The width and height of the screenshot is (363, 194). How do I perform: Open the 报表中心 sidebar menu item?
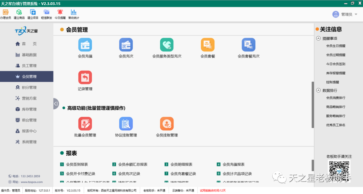point(27,131)
